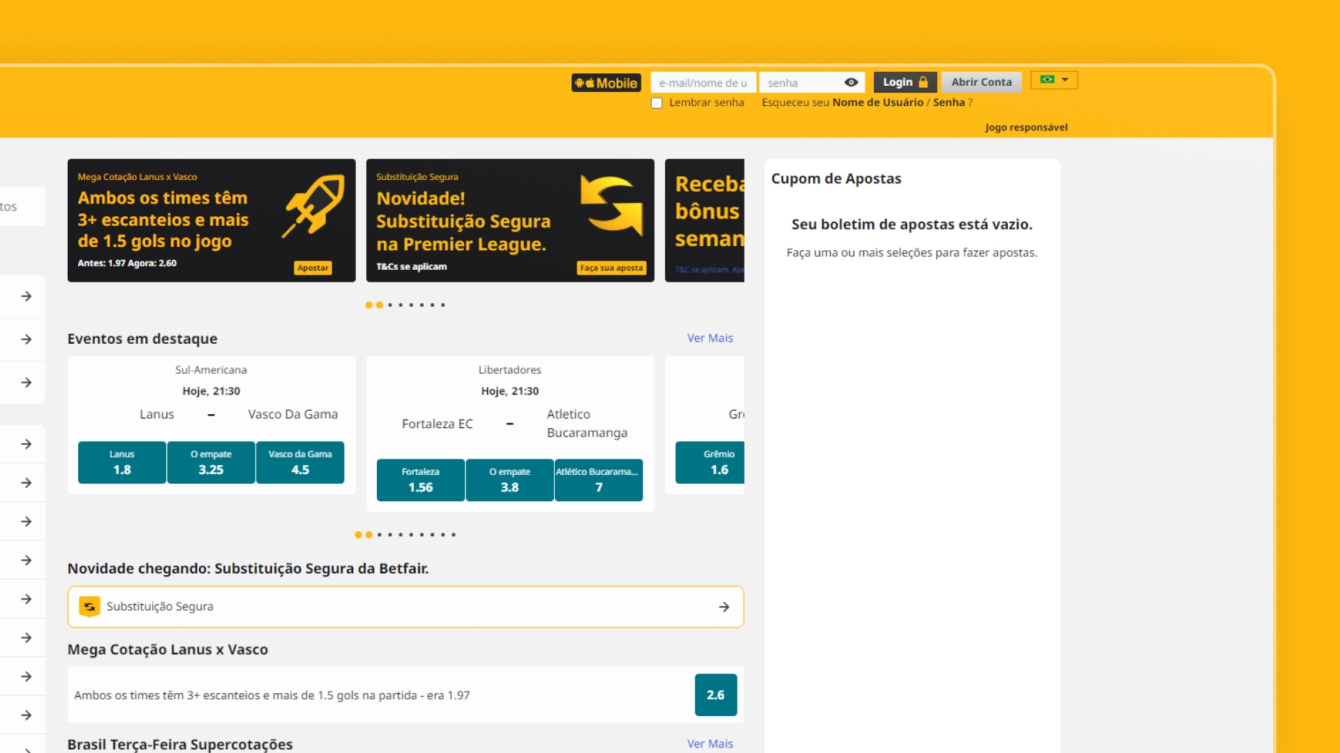Bet on O empate at 3.8
Viewport: 1340px width, 753px height.
(x=509, y=480)
